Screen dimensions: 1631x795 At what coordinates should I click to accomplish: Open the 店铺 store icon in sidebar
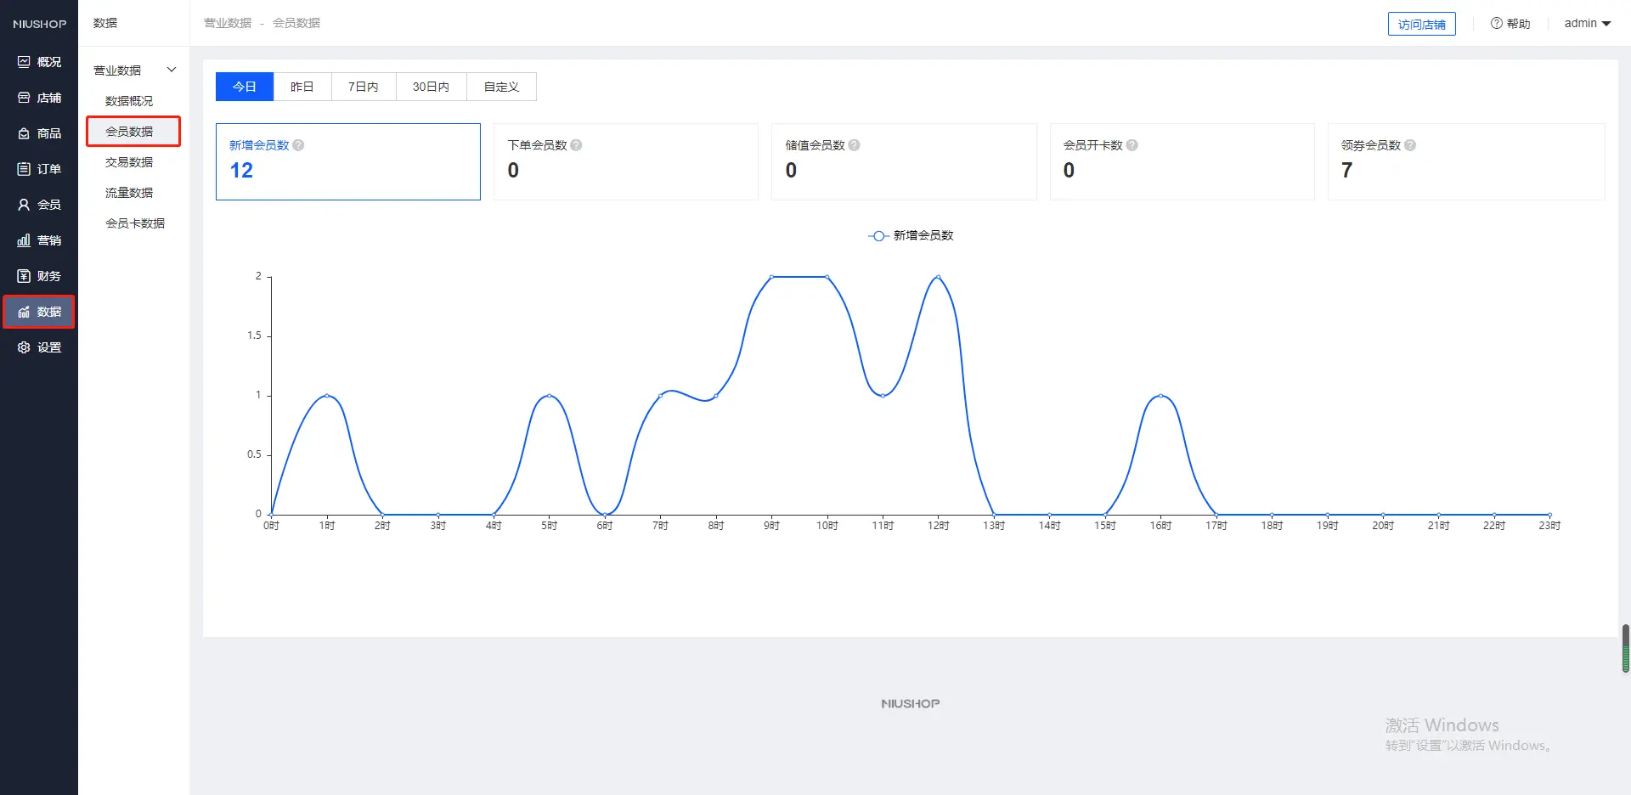[24, 98]
